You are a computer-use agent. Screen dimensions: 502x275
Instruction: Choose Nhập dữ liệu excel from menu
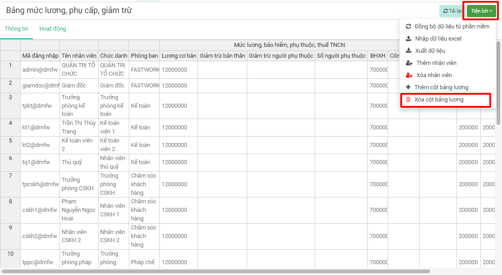point(438,39)
